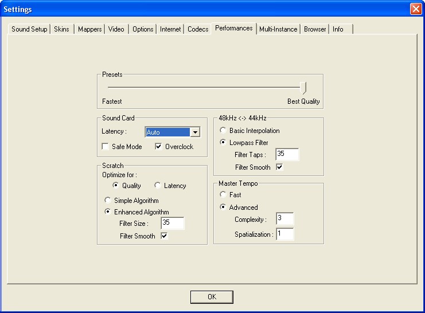Go to the Codecs tab
This screenshot has height=313, width=425.
(198, 29)
